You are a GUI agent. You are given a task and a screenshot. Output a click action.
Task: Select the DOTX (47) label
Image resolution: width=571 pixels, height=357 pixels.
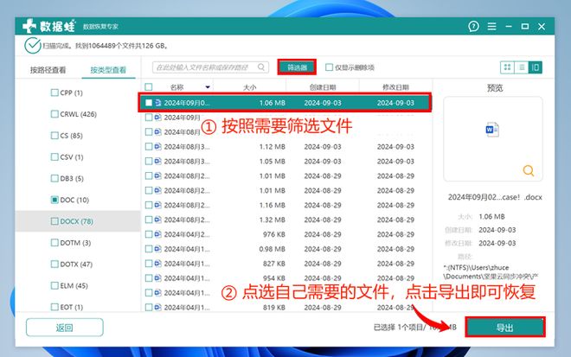point(76,265)
